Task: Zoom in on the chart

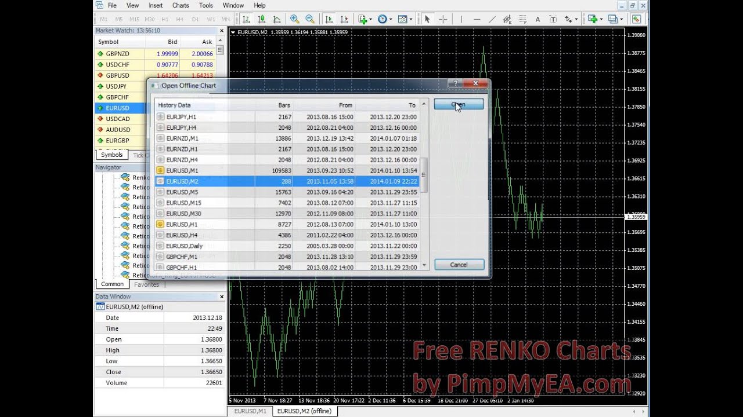Action: [294, 19]
